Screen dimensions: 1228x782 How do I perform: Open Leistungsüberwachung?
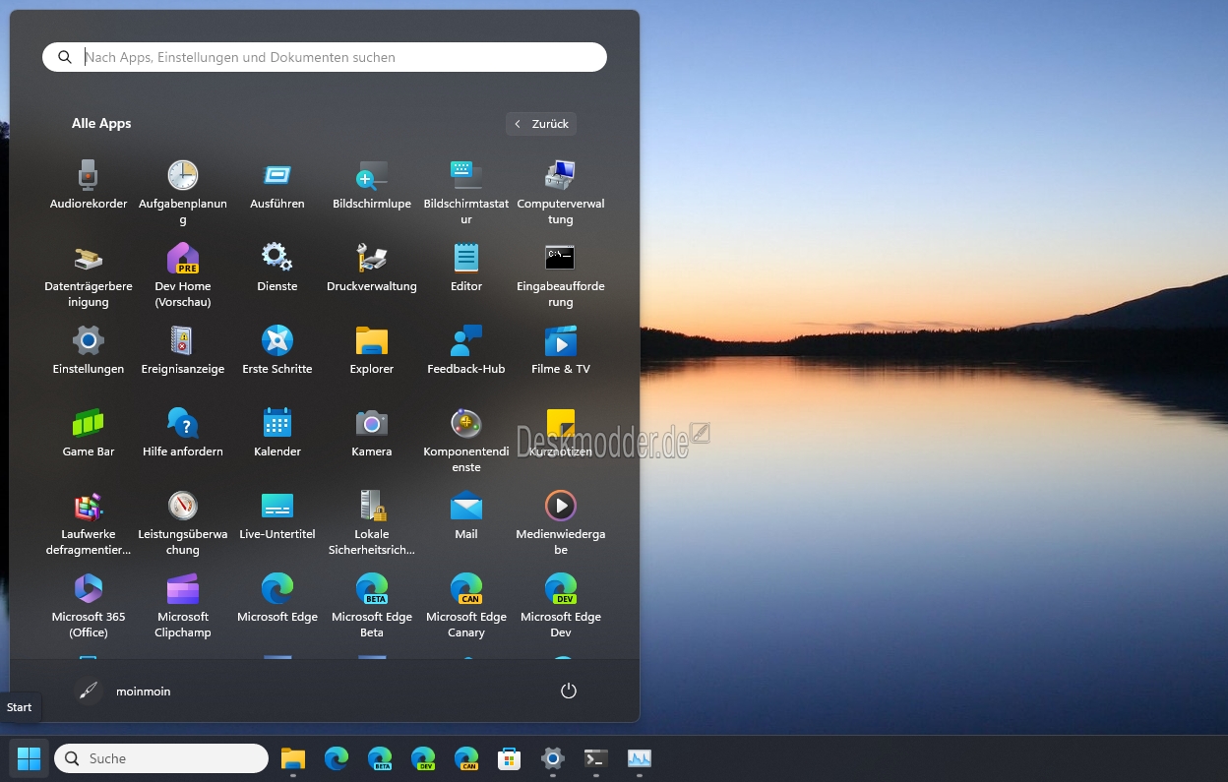(183, 522)
